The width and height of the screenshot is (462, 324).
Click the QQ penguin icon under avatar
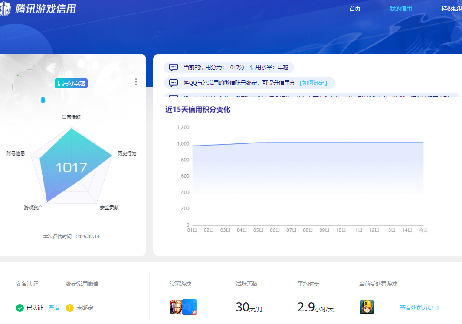[x=43, y=100]
